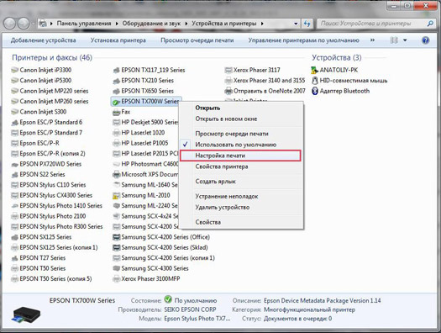Click the refresh button next to address bar
The image size is (441, 333).
pyautogui.click(x=307, y=24)
